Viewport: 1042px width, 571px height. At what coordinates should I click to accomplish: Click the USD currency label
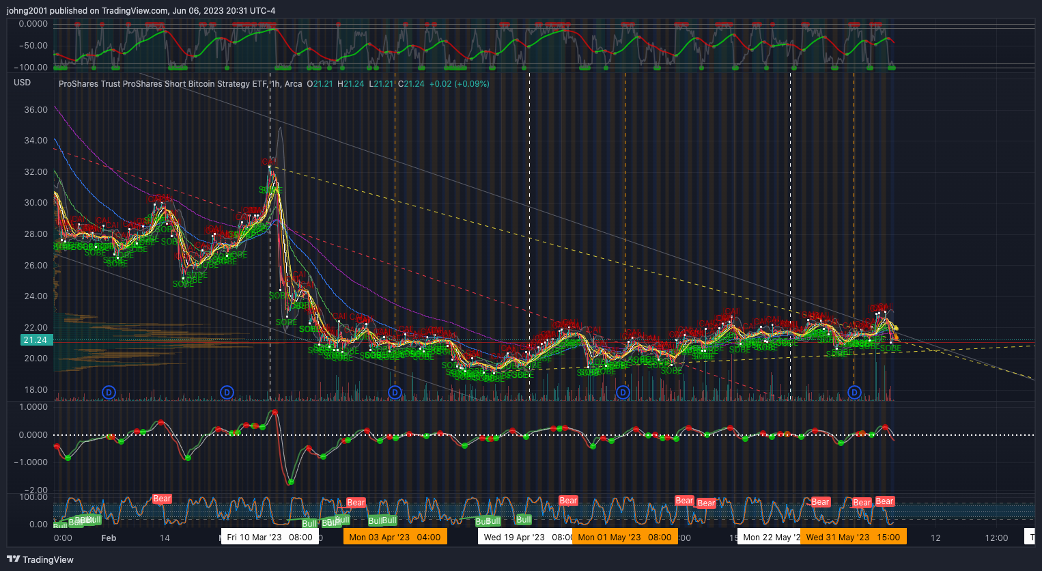(23, 83)
